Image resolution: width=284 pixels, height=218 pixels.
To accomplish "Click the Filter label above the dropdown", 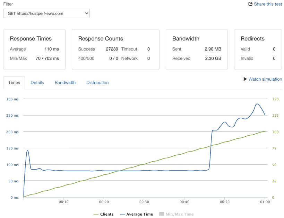I will pos(8,4).
